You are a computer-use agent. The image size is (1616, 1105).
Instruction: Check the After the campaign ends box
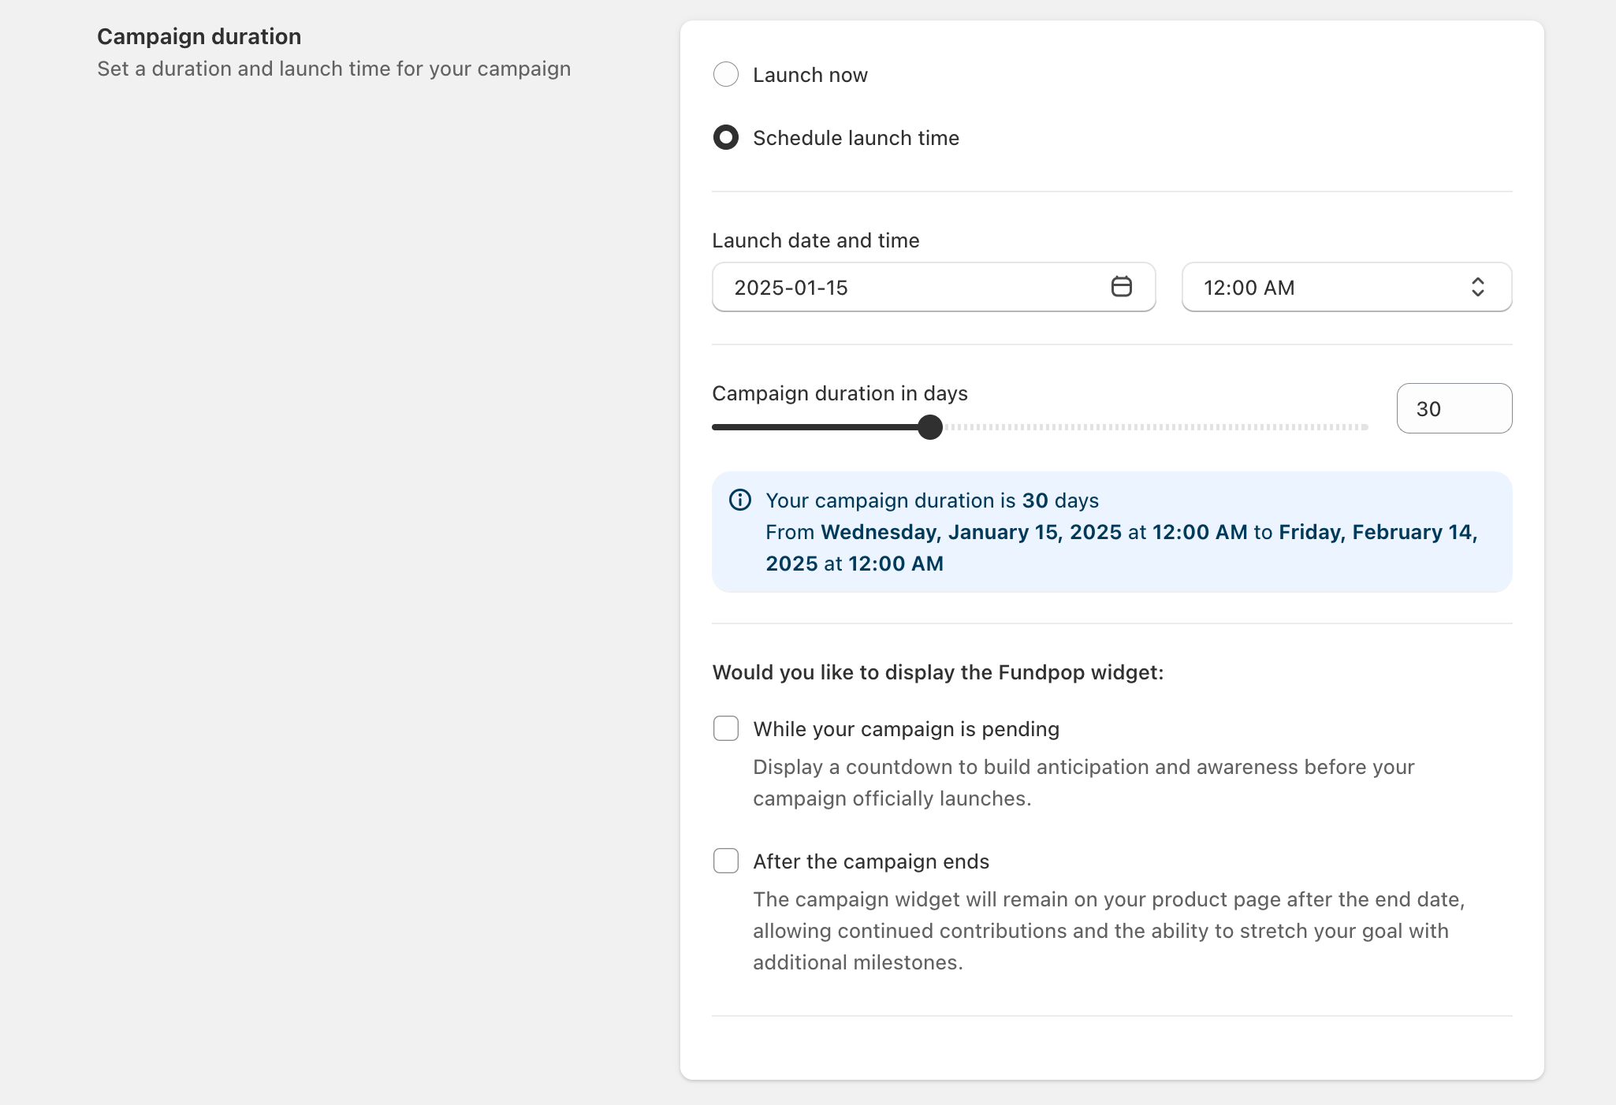click(725, 861)
